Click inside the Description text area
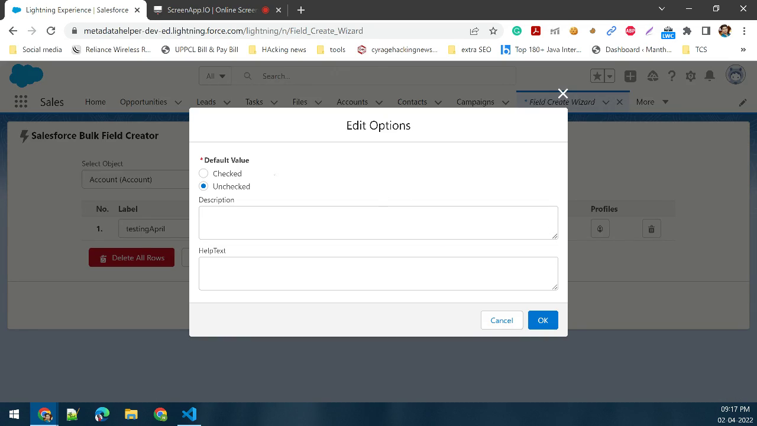757x426 pixels. pyautogui.click(x=378, y=222)
